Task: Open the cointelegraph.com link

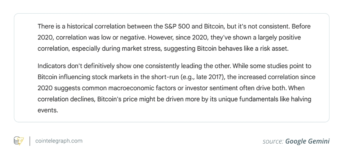Action: point(59,141)
